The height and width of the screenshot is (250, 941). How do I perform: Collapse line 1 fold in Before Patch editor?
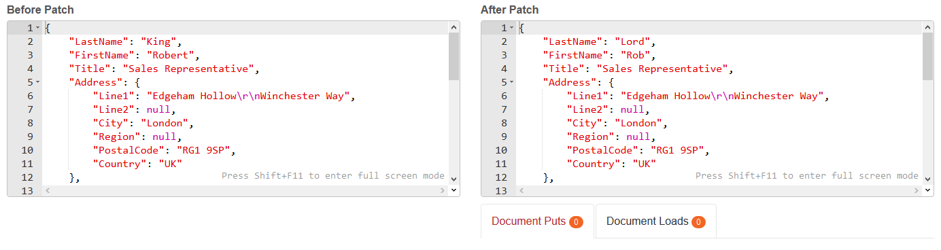(37, 28)
